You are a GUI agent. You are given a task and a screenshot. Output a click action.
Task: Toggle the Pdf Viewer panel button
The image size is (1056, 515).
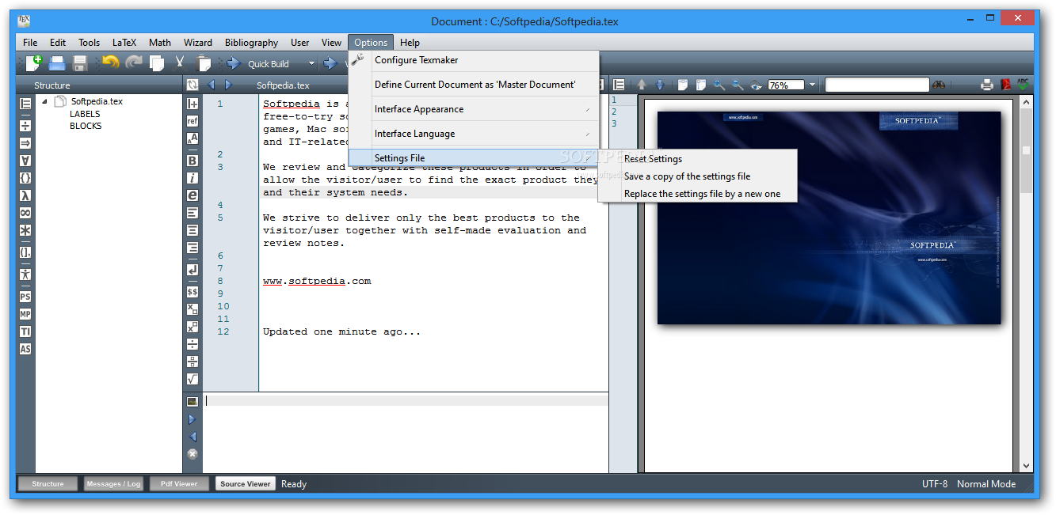click(x=179, y=483)
